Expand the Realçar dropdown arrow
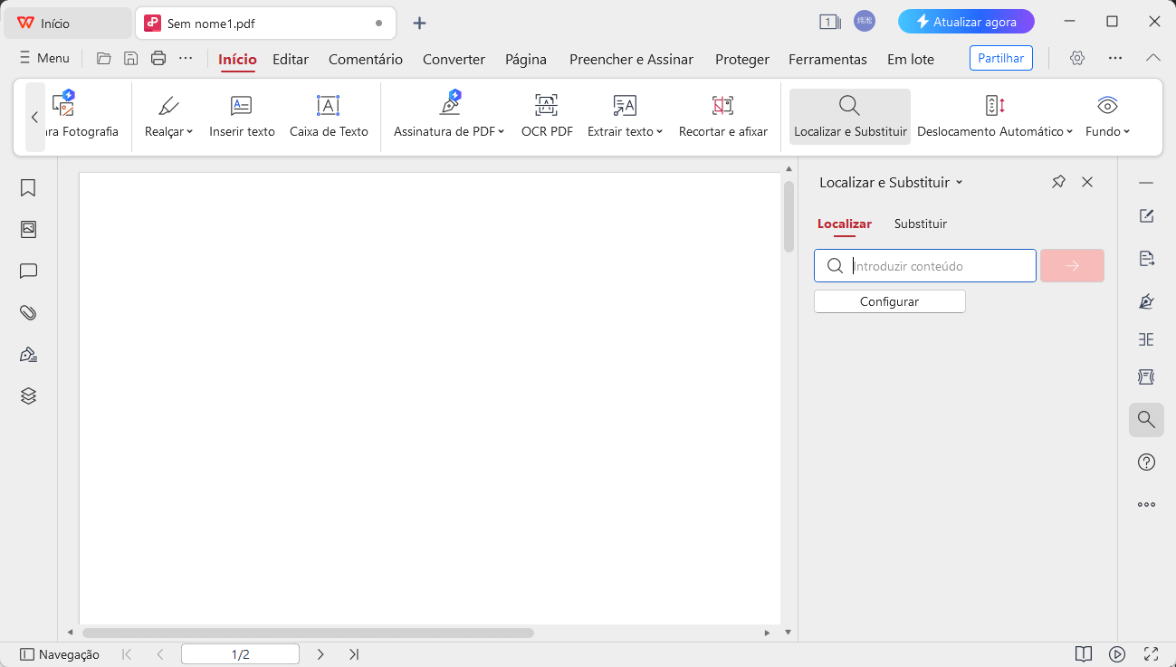 [190, 132]
